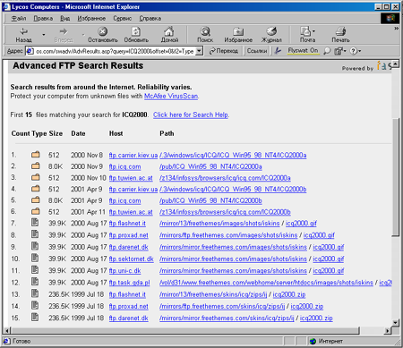Open icq2000.gif link in row 7
This screenshot has height=348, width=403.
tap(301, 223)
